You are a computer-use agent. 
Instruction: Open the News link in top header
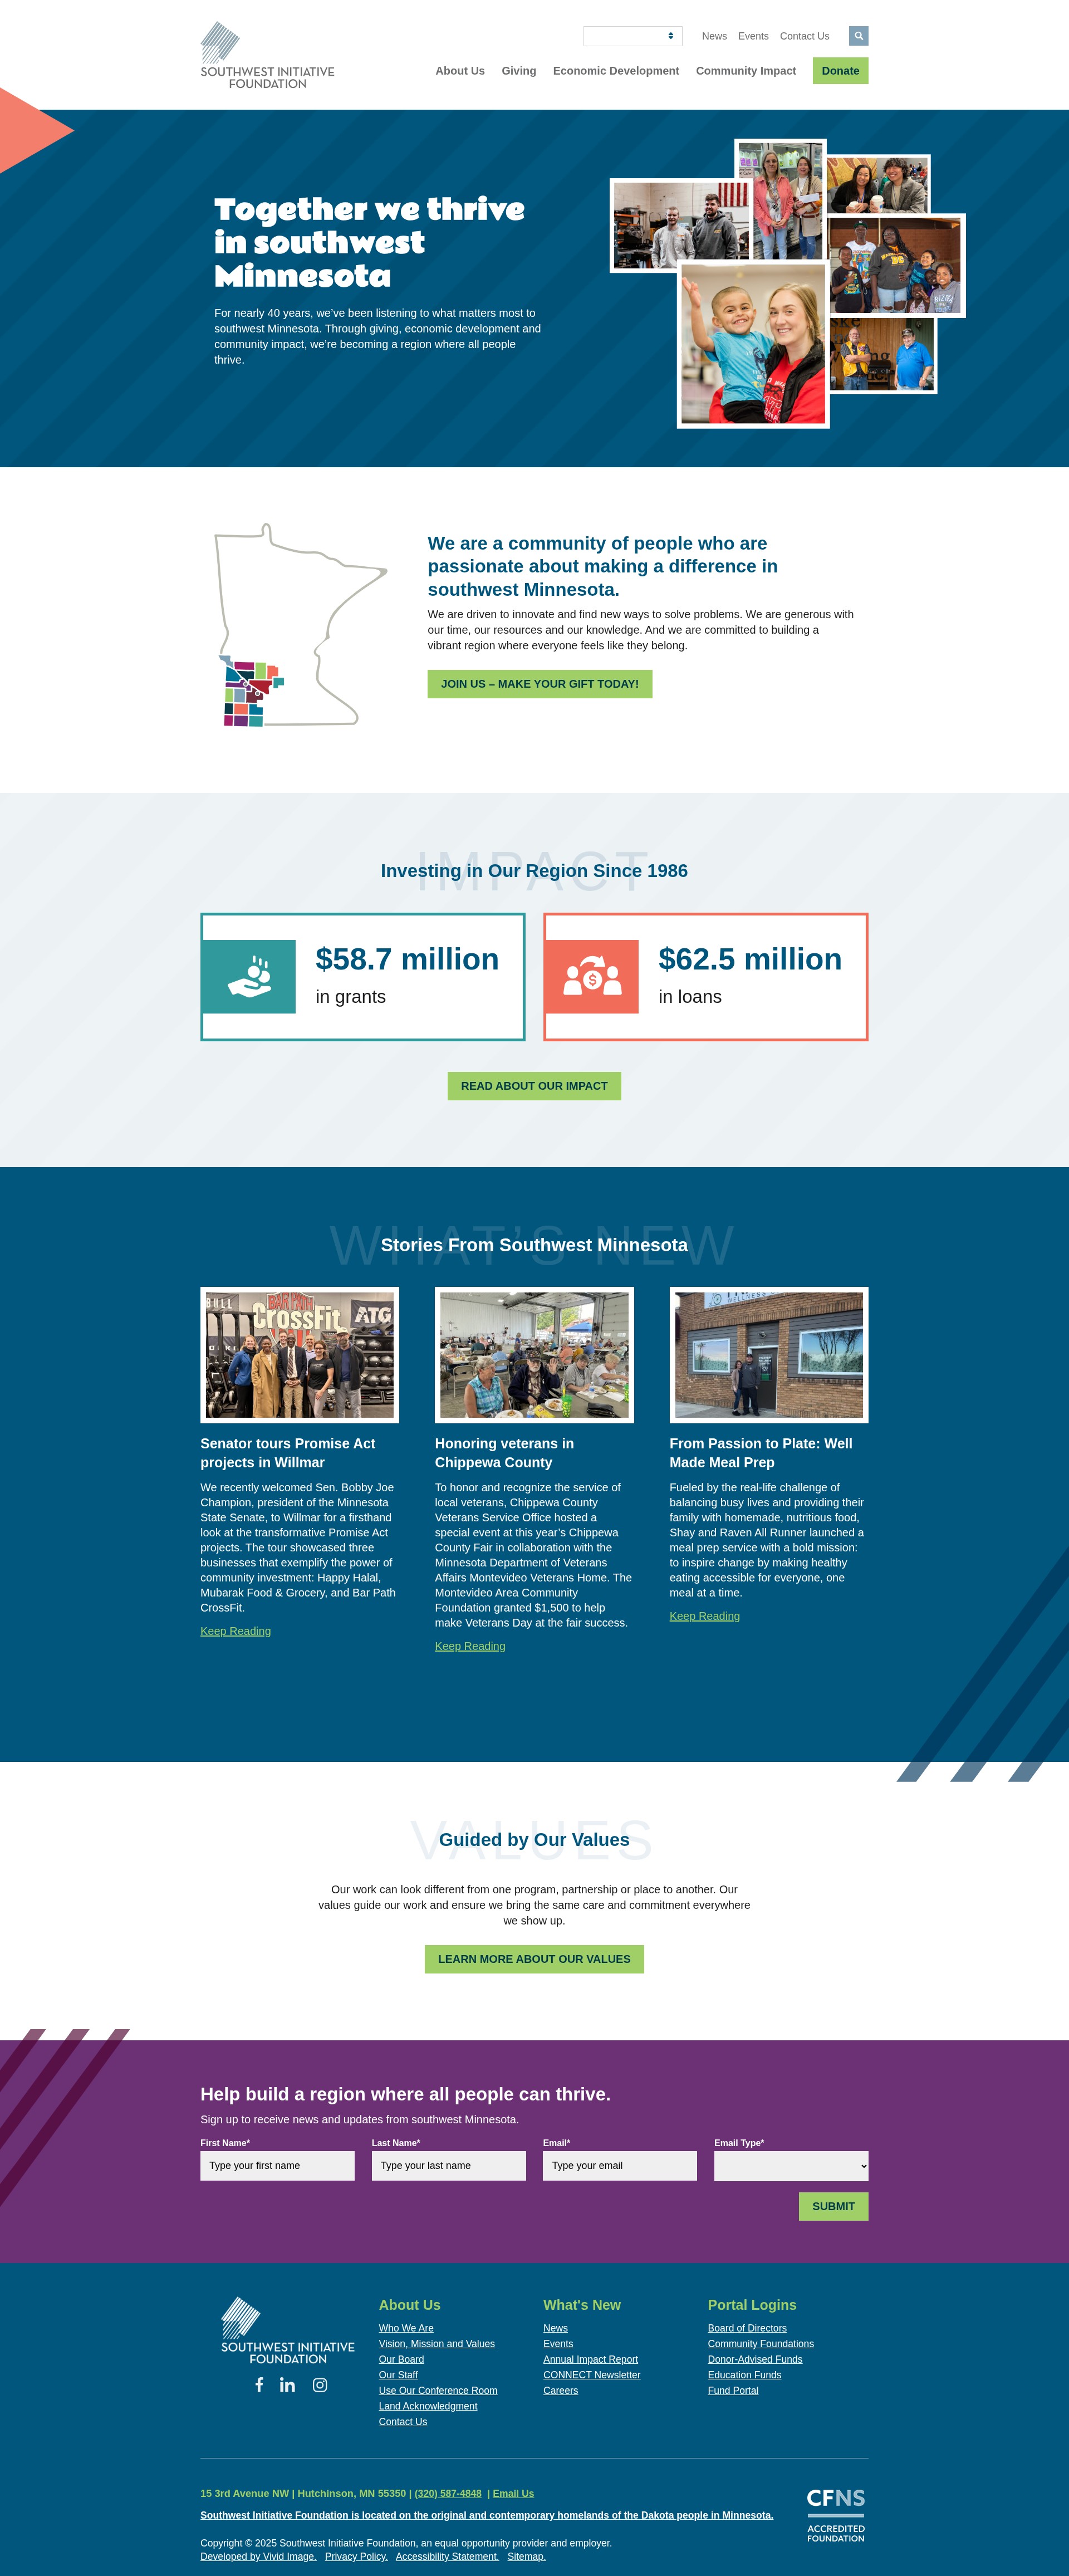pyautogui.click(x=714, y=36)
